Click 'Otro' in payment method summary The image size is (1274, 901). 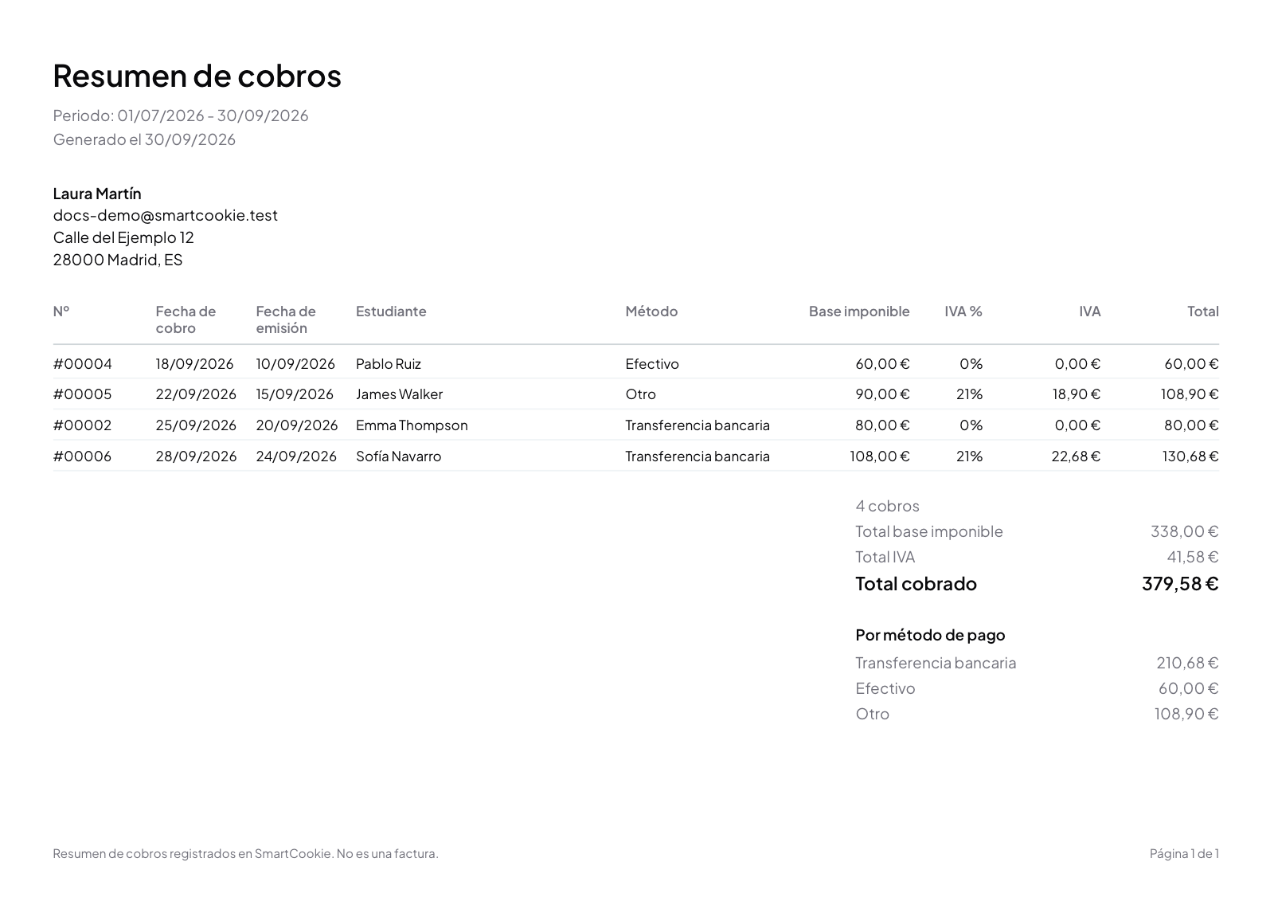(x=873, y=714)
